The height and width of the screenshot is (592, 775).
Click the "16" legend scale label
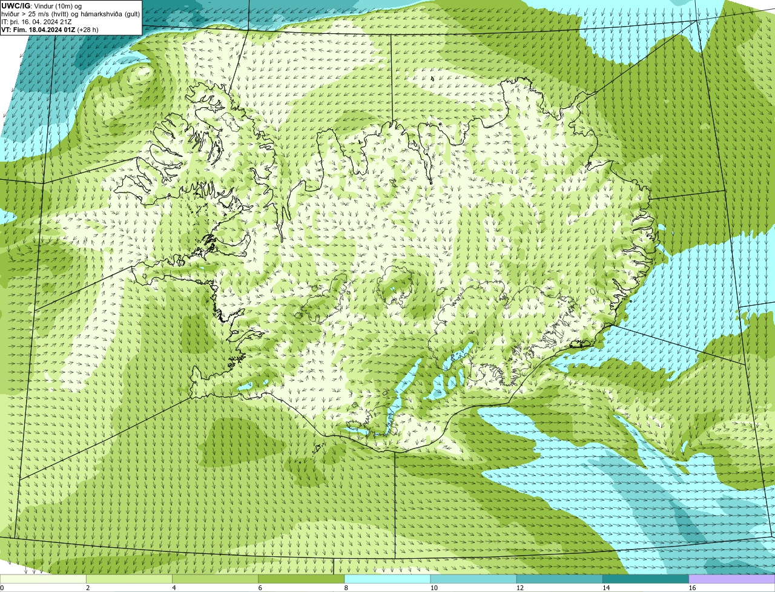(x=693, y=588)
